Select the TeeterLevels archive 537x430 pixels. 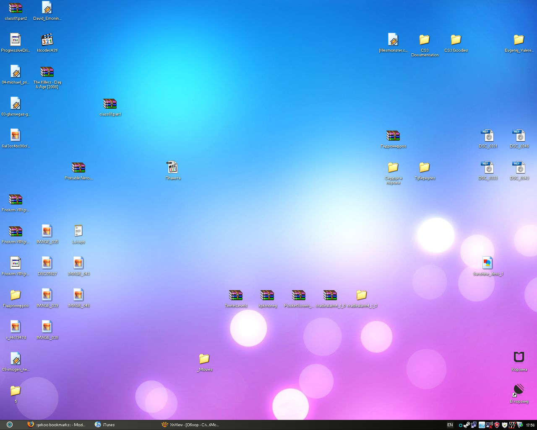coord(236,295)
